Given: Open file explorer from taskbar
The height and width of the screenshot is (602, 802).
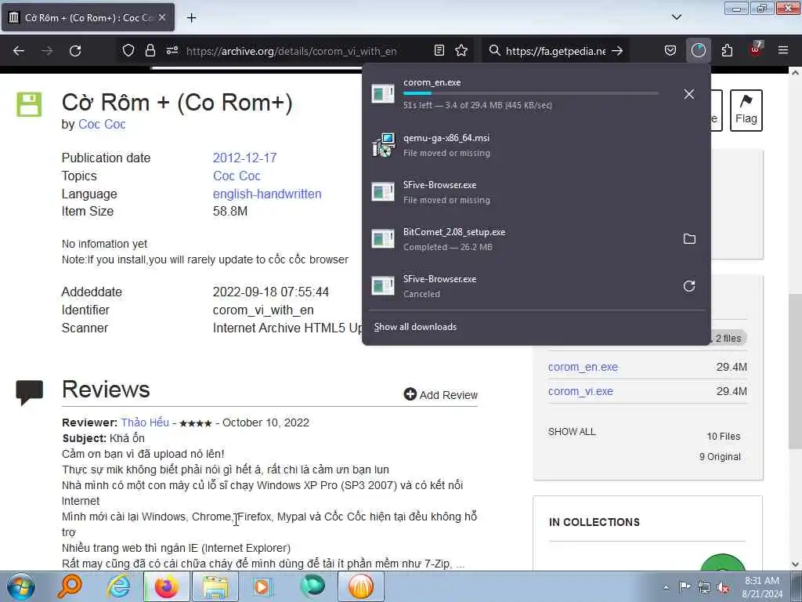Looking at the screenshot, I should (215, 586).
